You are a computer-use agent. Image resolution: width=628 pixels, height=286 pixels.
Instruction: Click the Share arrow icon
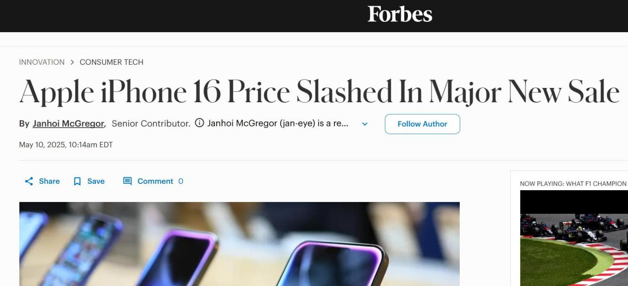coord(29,181)
